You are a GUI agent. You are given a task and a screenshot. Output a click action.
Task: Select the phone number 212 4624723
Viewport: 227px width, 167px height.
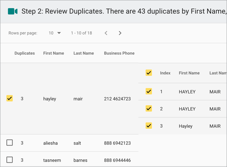coord(117,99)
